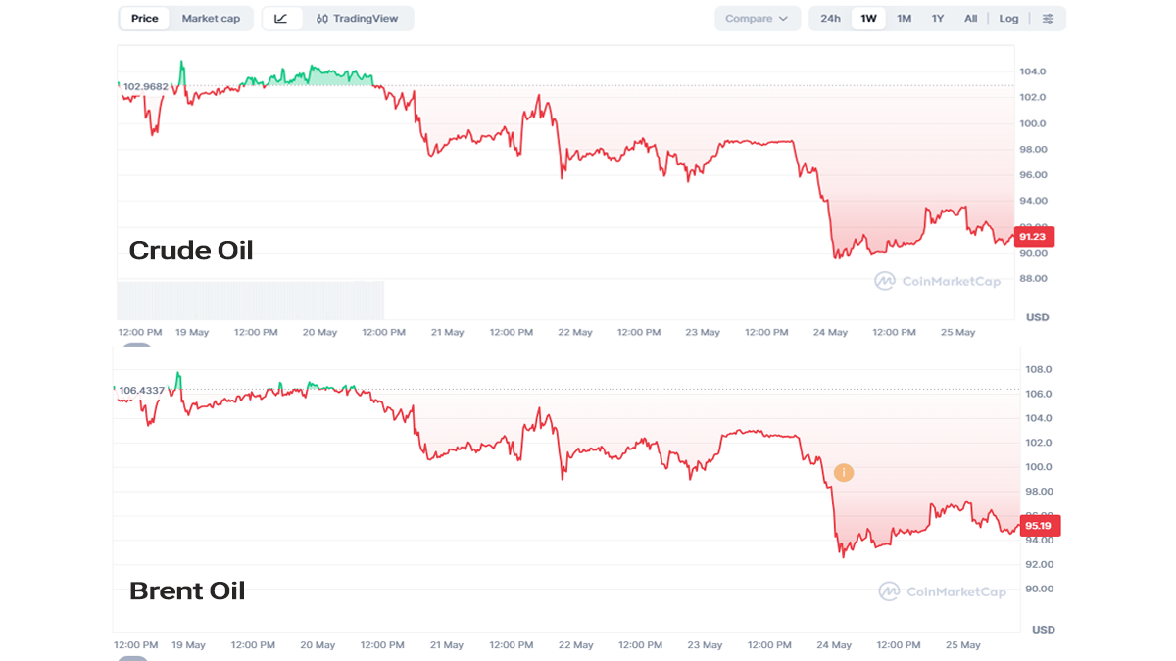
Task: Show the All time range
Action: click(970, 19)
